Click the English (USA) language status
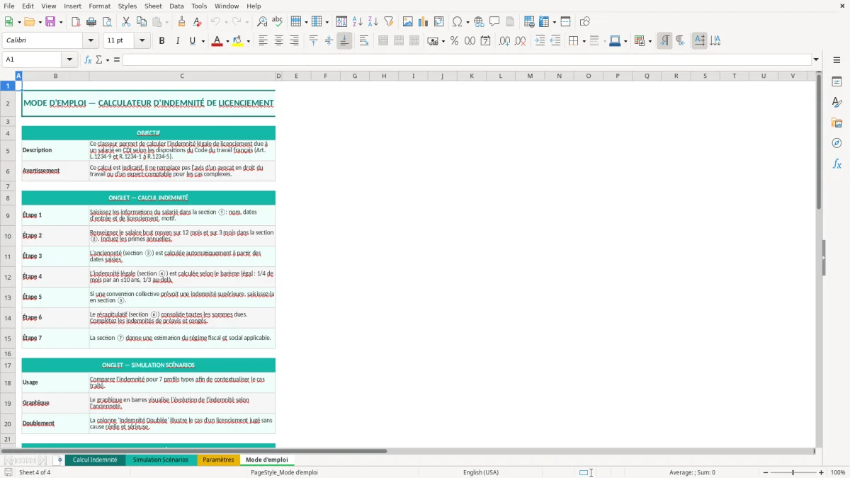 click(x=481, y=472)
